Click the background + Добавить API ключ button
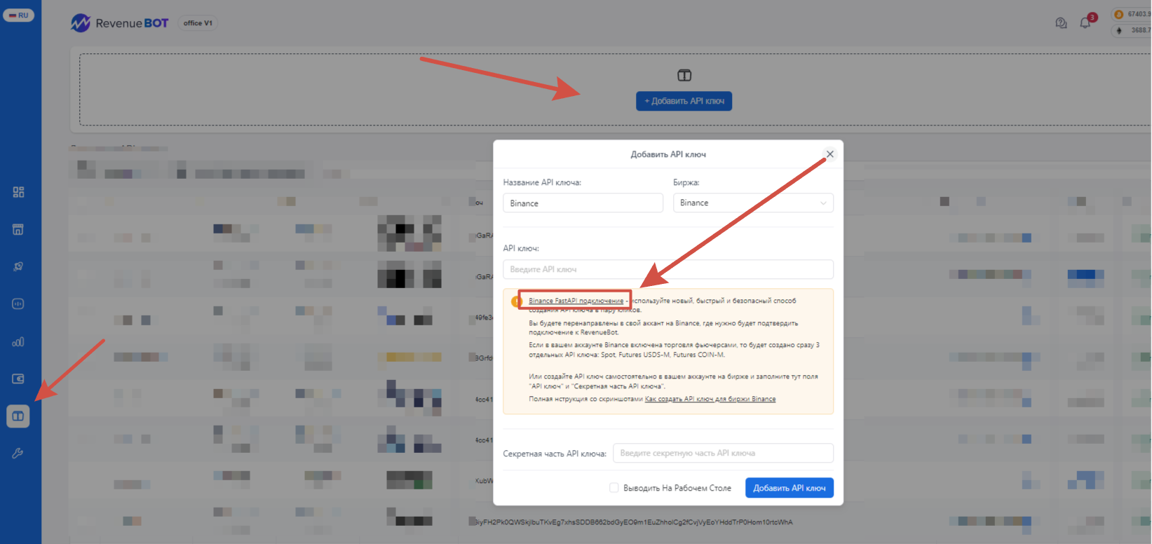This screenshot has width=1152, height=544. [684, 101]
